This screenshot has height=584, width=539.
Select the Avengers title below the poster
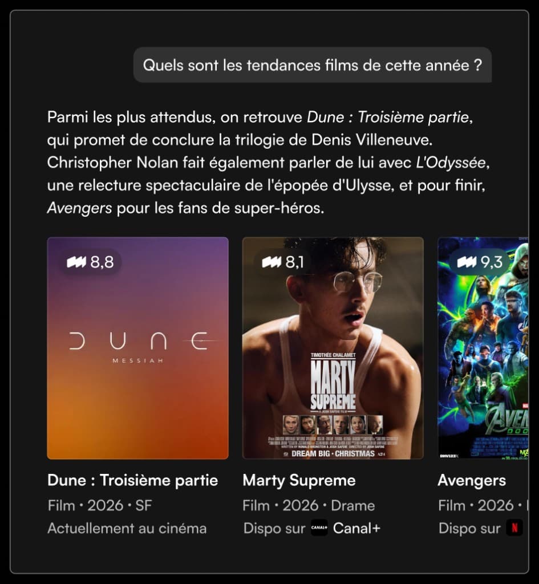[472, 480]
